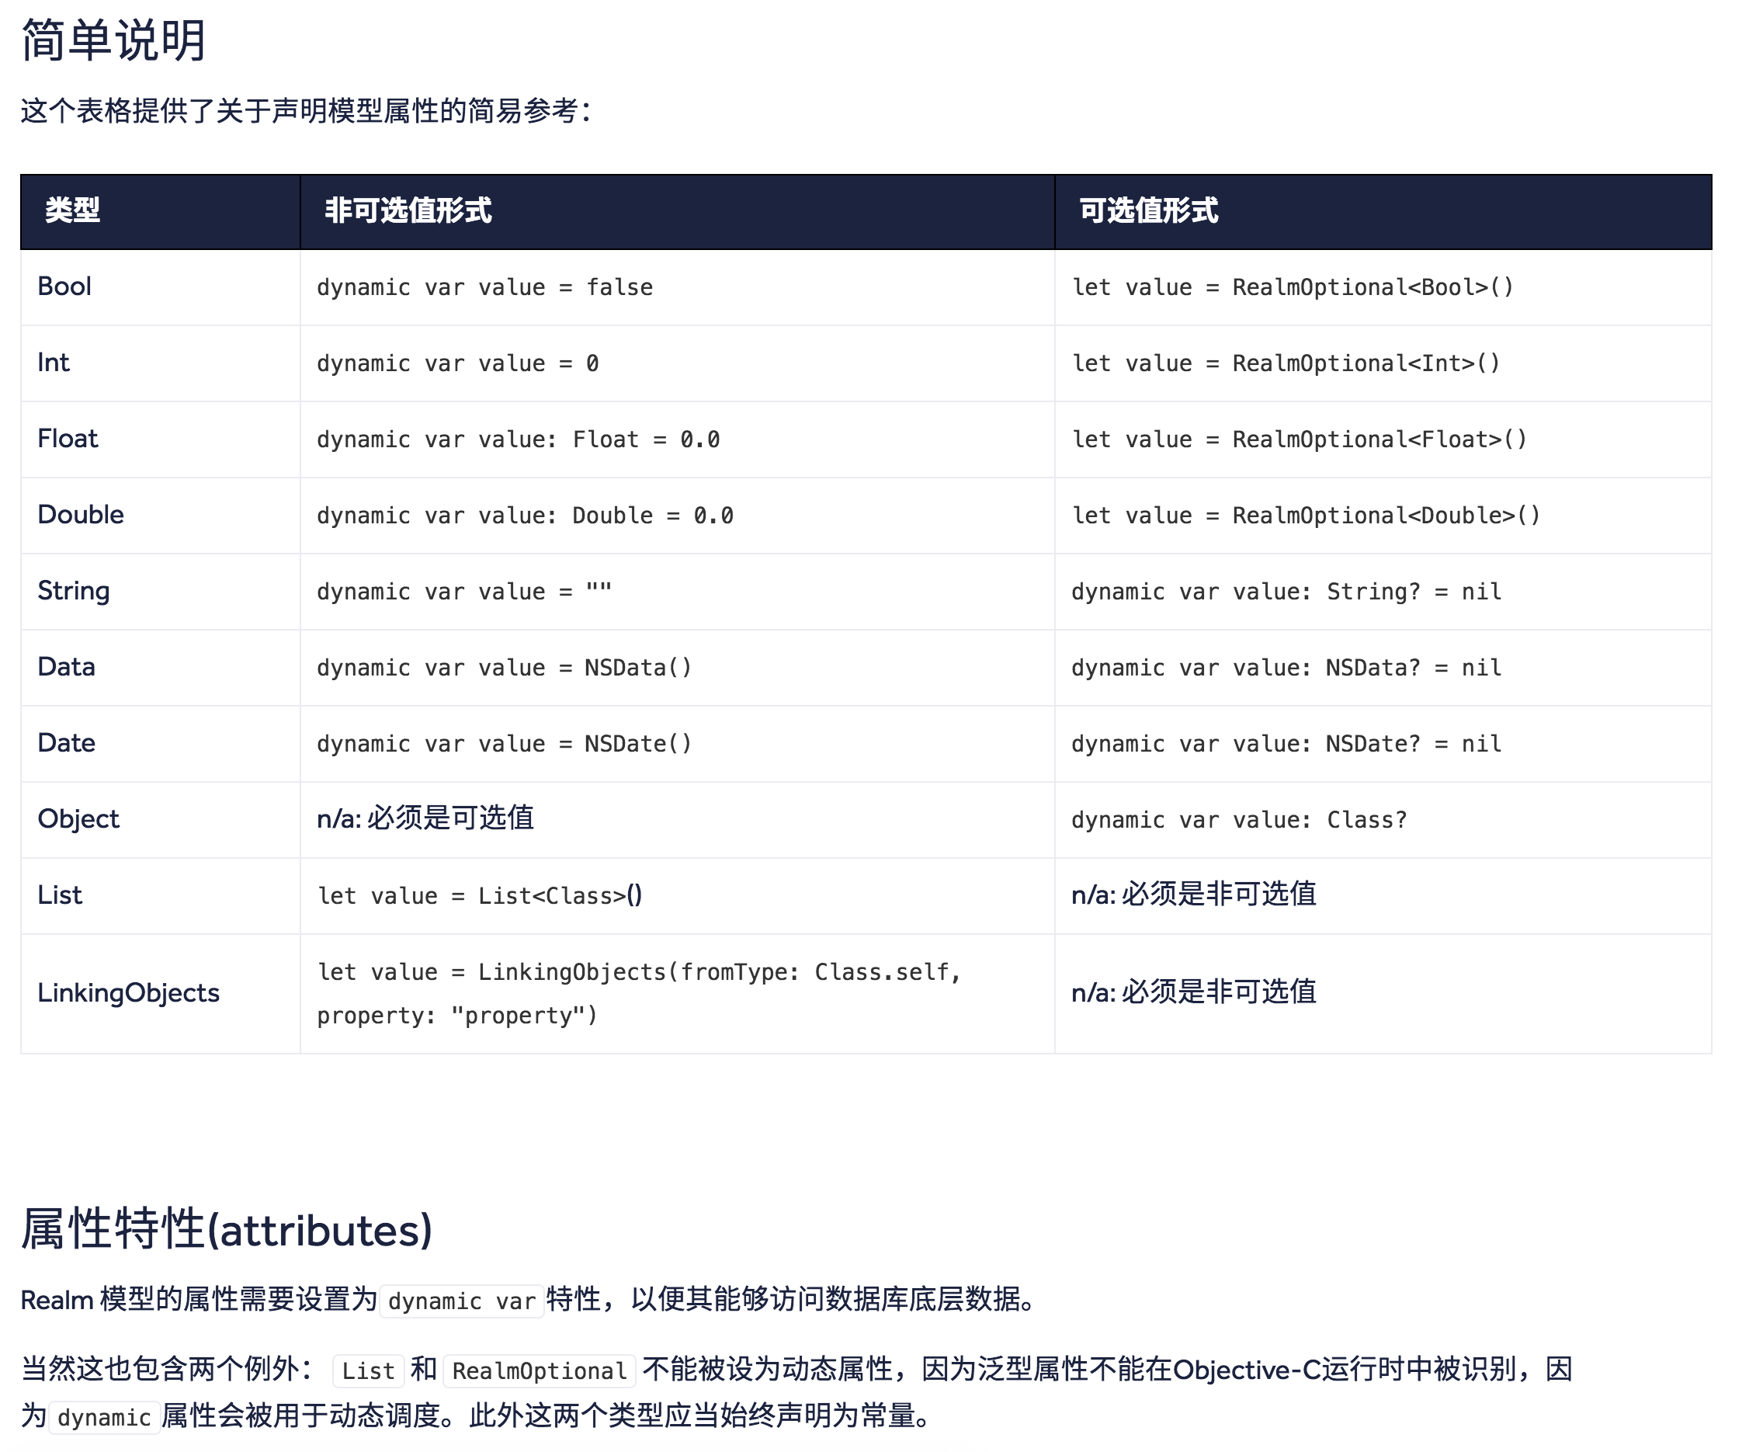The width and height of the screenshot is (1756, 1452).
Task: Click code 'dynamic var value = 0'
Action: coord(457,364)
